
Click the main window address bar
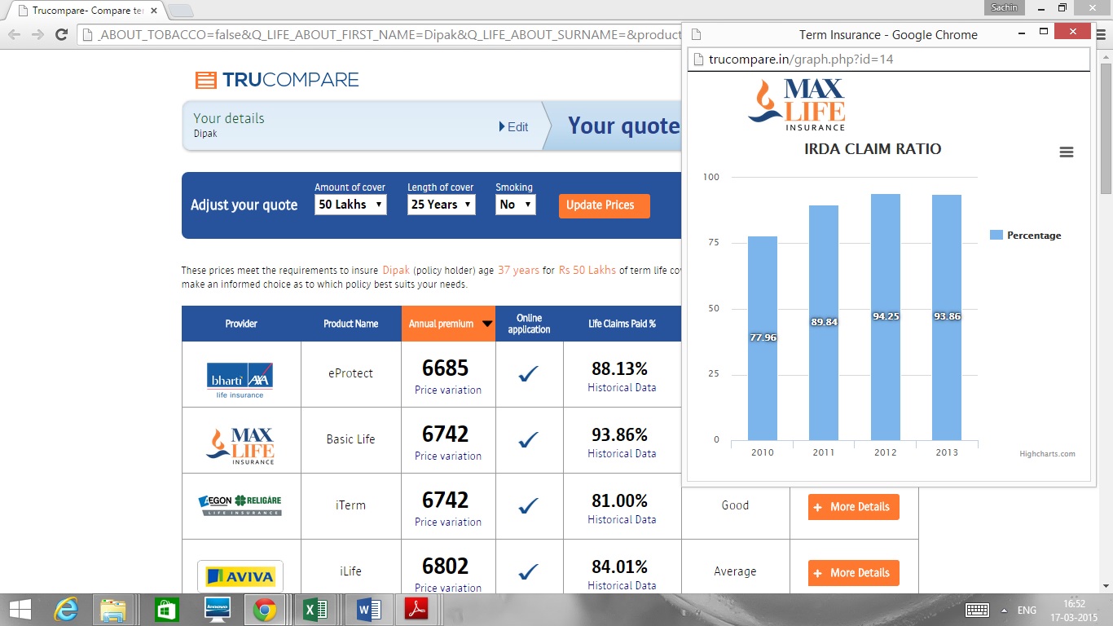click(379, 34)
